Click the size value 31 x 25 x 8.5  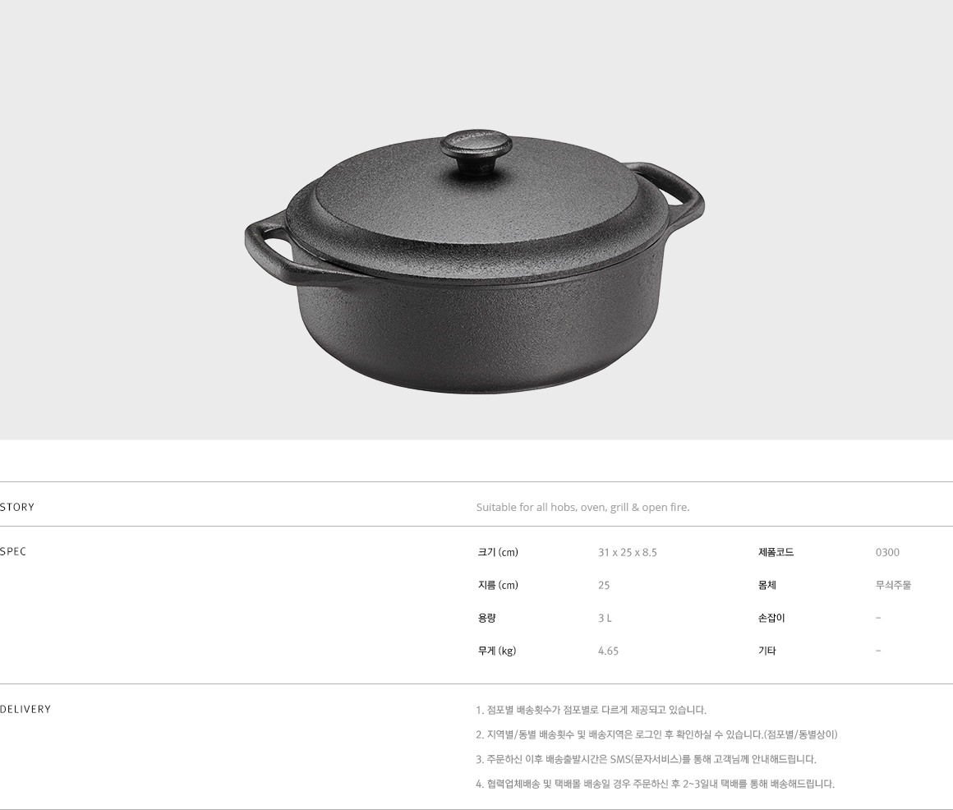[627, 552]
